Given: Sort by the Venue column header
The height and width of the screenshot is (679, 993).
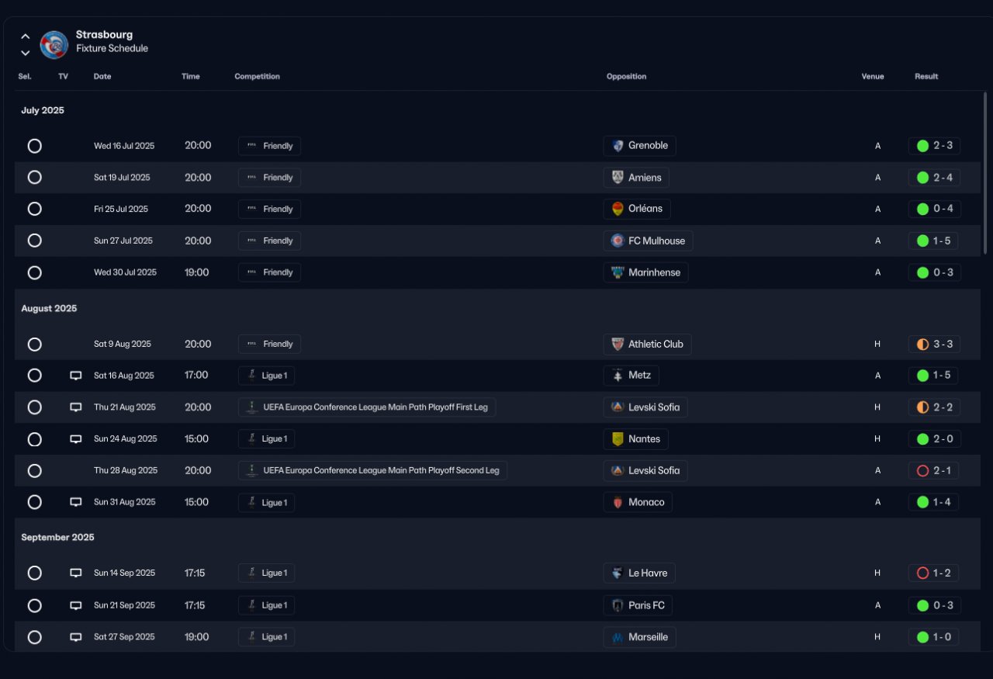Looking at the screenshot, I should [x=873, y=77].
